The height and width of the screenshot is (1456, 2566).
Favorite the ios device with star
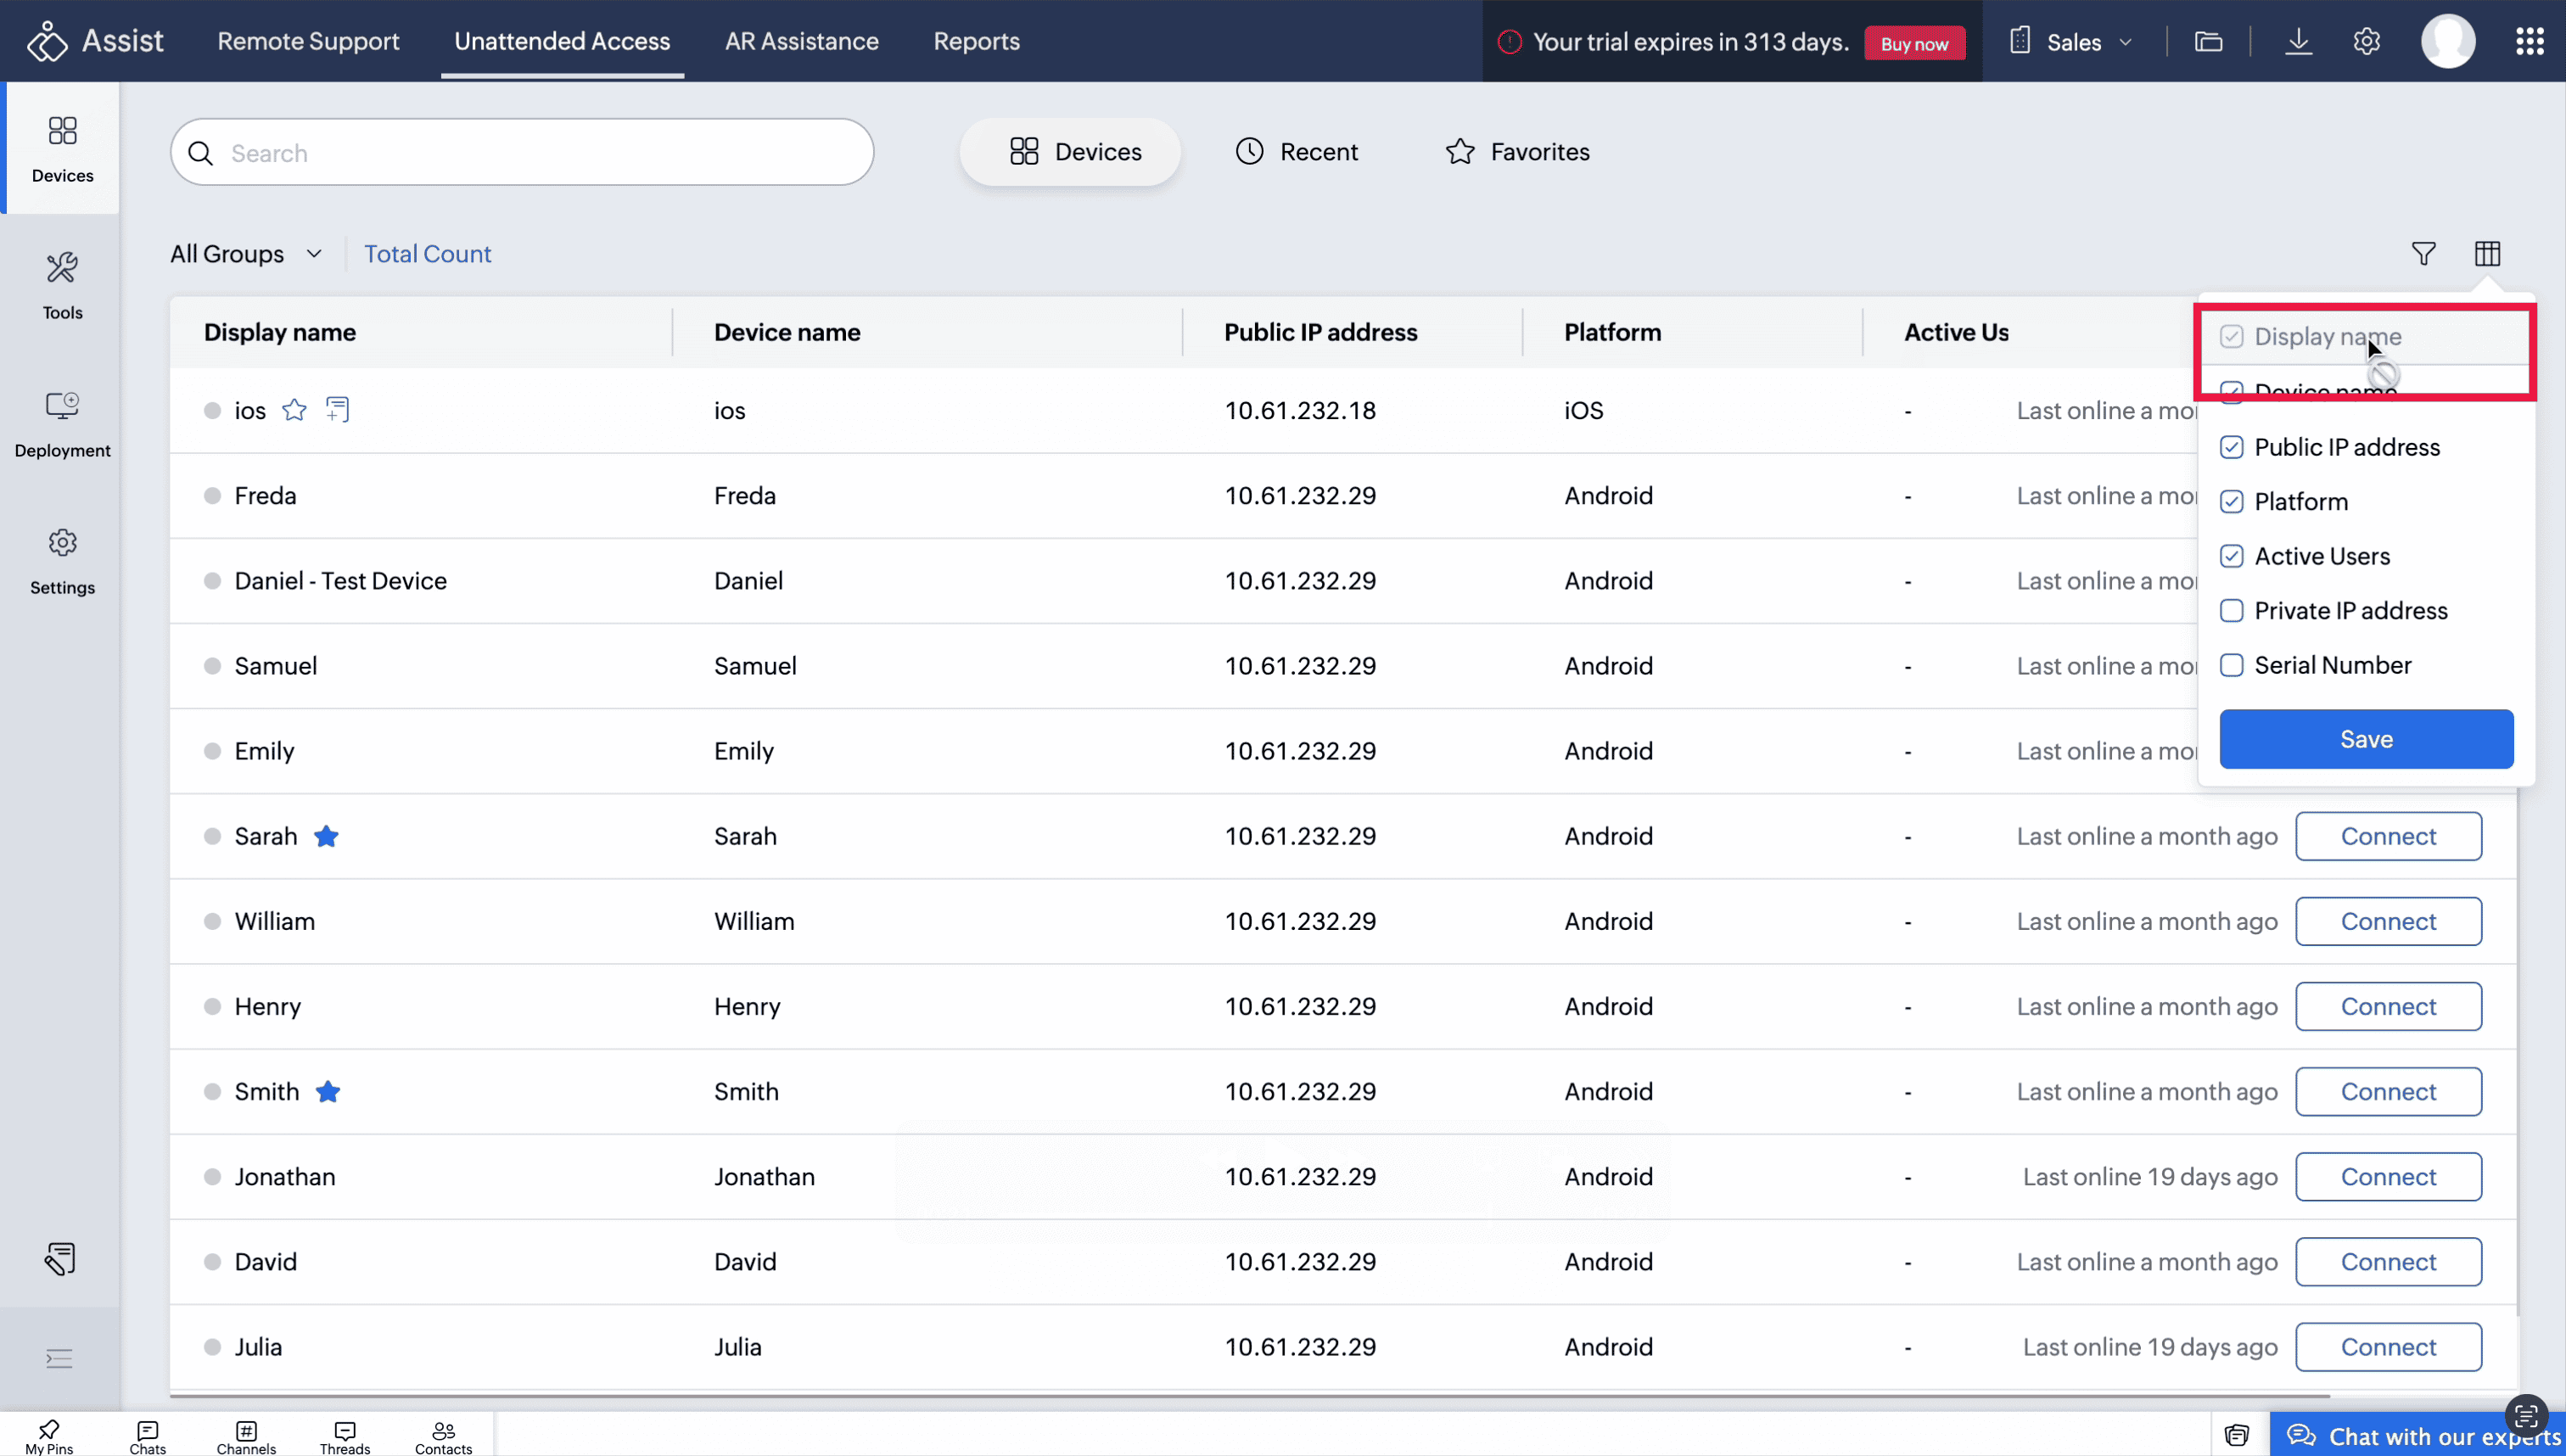coord(294,410)
